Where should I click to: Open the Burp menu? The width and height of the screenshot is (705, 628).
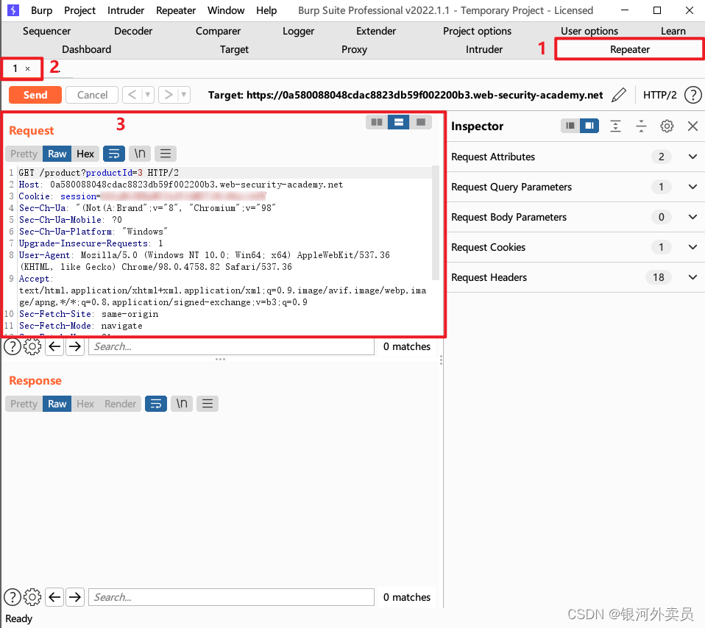41,10
